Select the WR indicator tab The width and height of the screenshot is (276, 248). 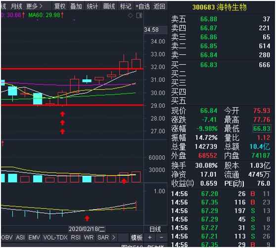click(x=89, y=238)
